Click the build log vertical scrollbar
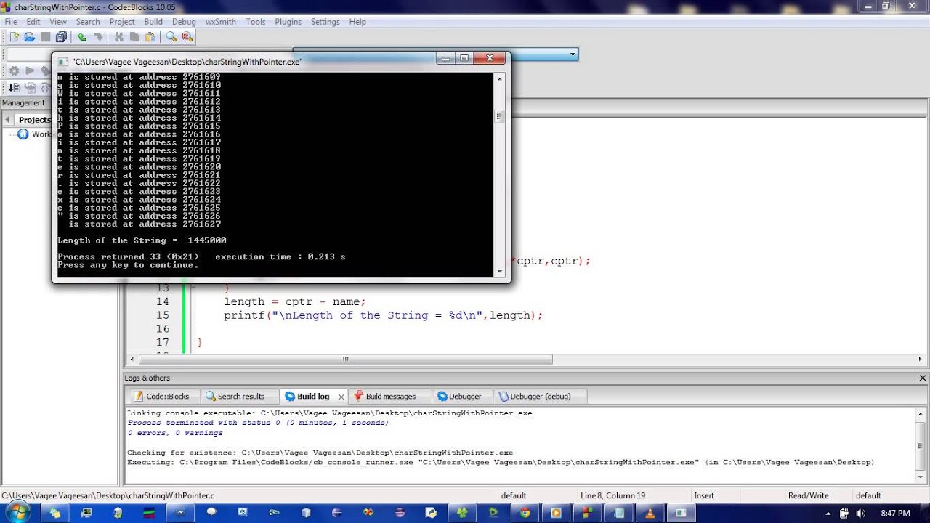Screen dimensions: 930x523 point(921,445)
